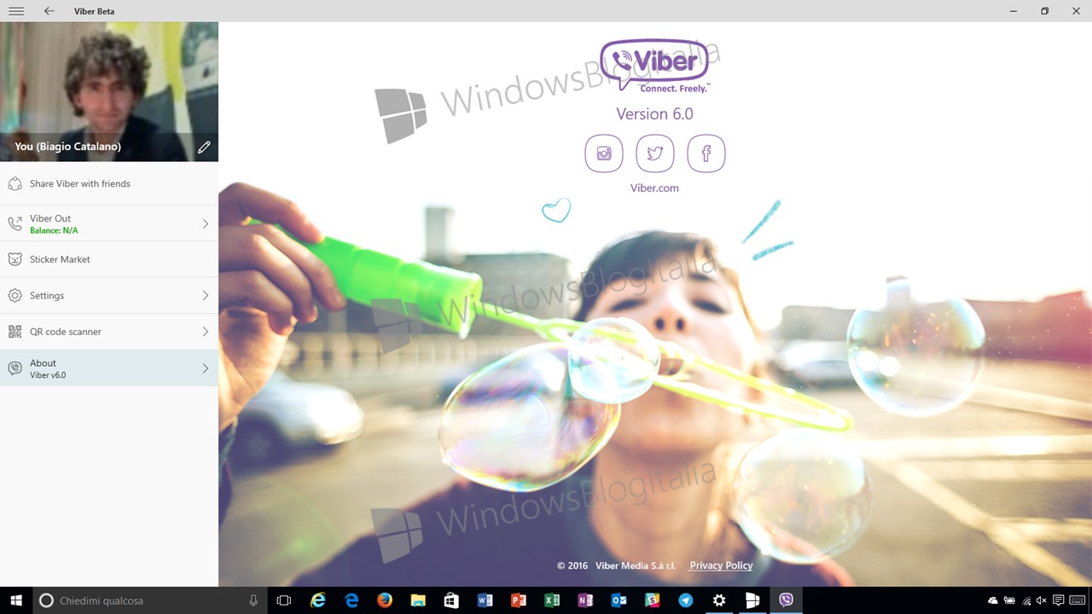Screen dimensions: 1092x614
Task: Open the Windows Start menu
Action: 16,600
